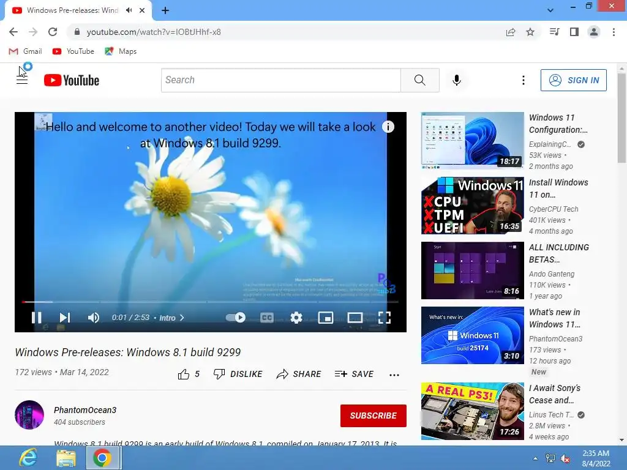The width and height of the screenshot is (627, 470).
Task: Click the DISLIKE button
Action: [x=238, y=374]
